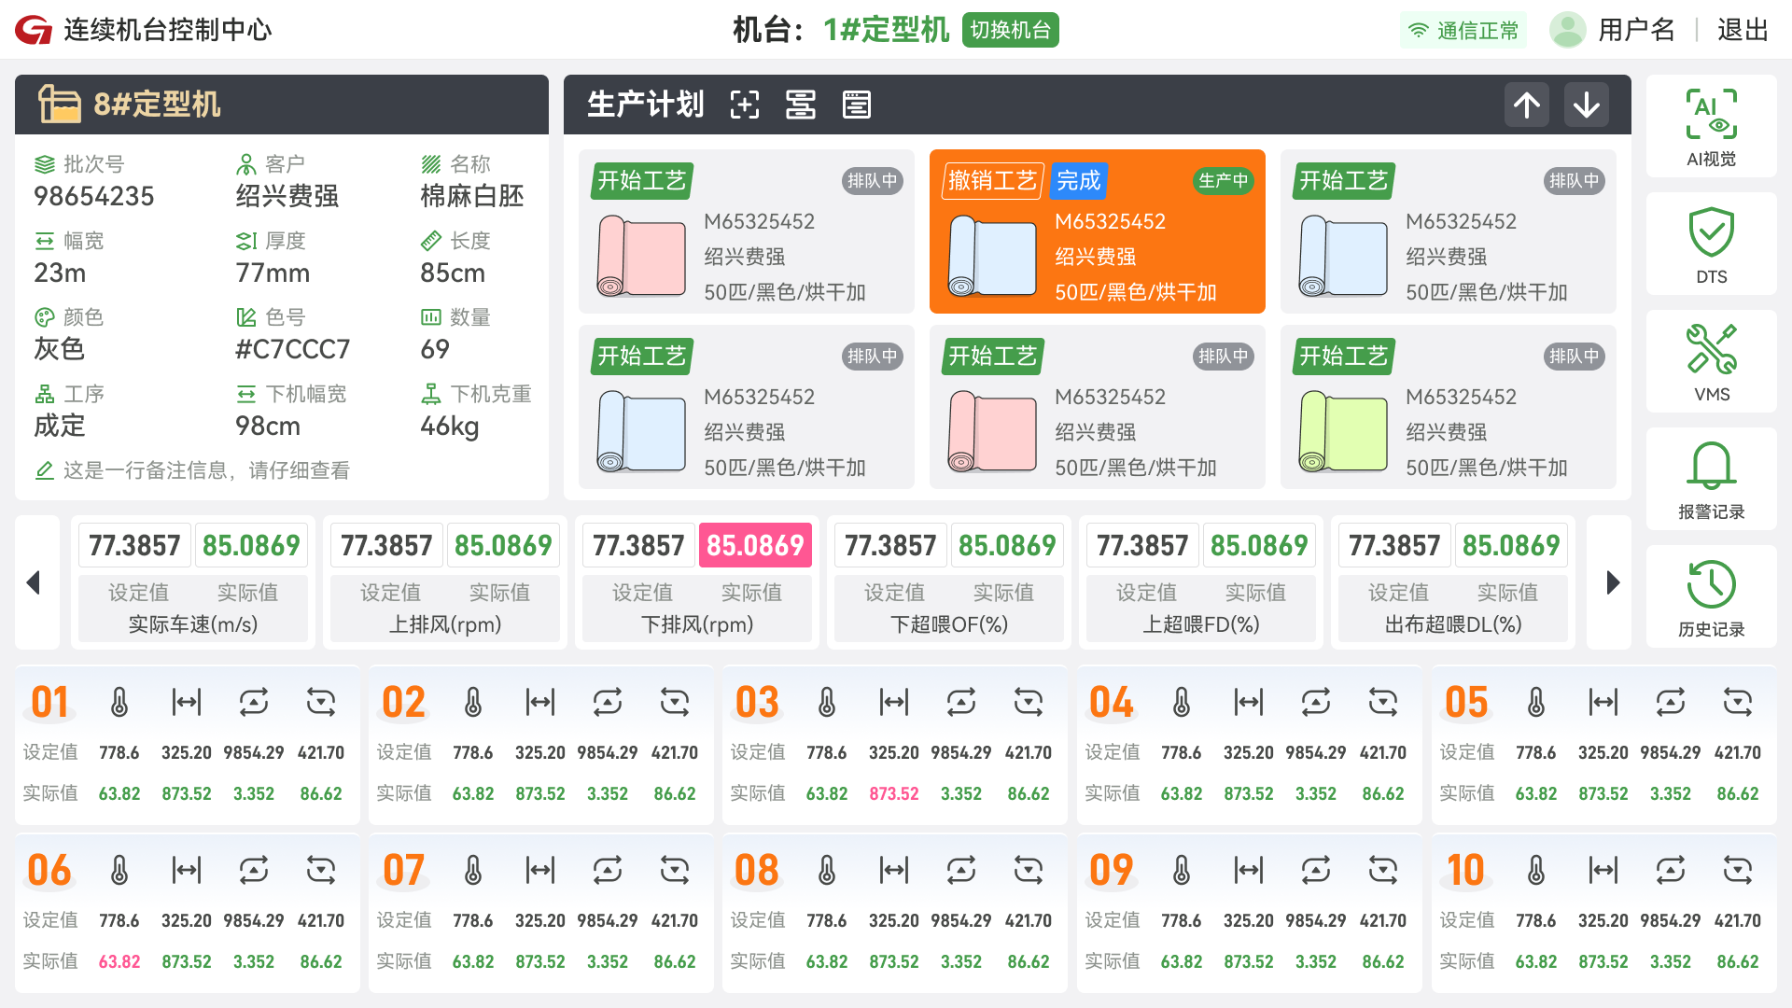
Task: Click zone number 01
Action: tap(49, 702)
